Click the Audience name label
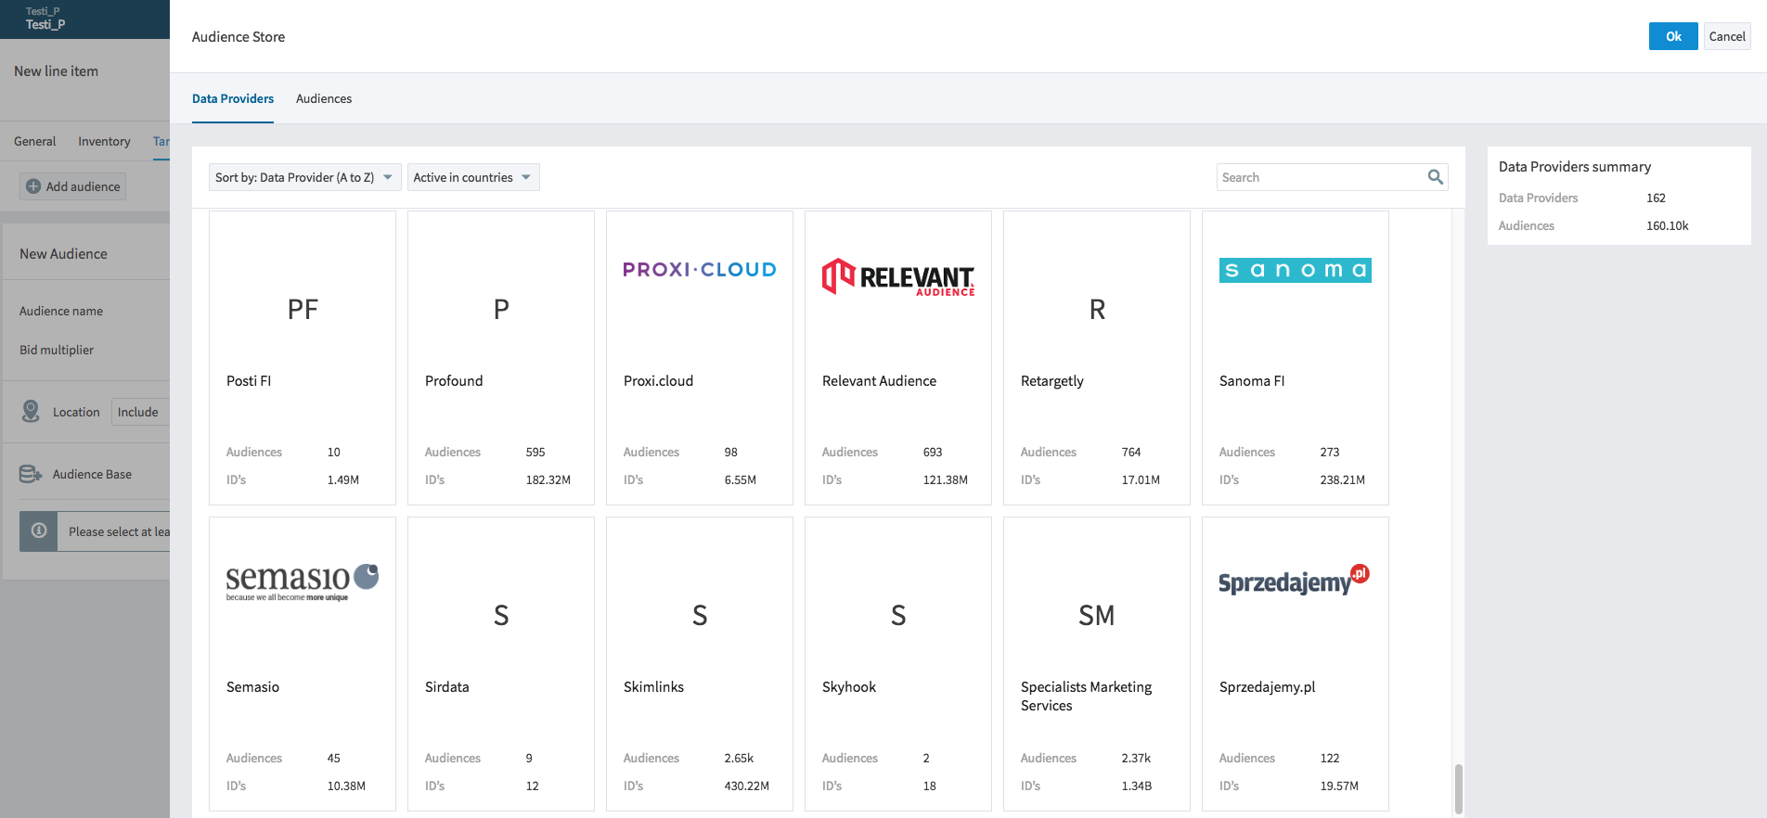1767x818 pixels. (x=61, y=312)
